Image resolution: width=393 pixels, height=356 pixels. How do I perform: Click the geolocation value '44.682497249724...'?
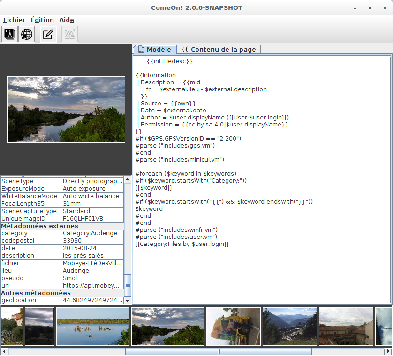click(x=93, y=300)
